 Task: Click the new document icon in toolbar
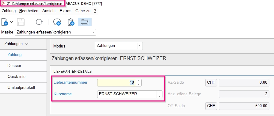click(5, 22)
